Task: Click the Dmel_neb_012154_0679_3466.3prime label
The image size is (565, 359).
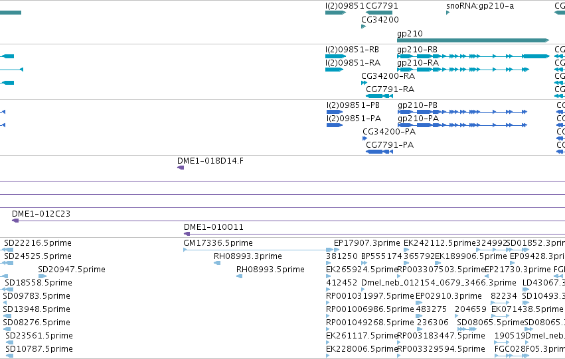Action: [439, 283]
